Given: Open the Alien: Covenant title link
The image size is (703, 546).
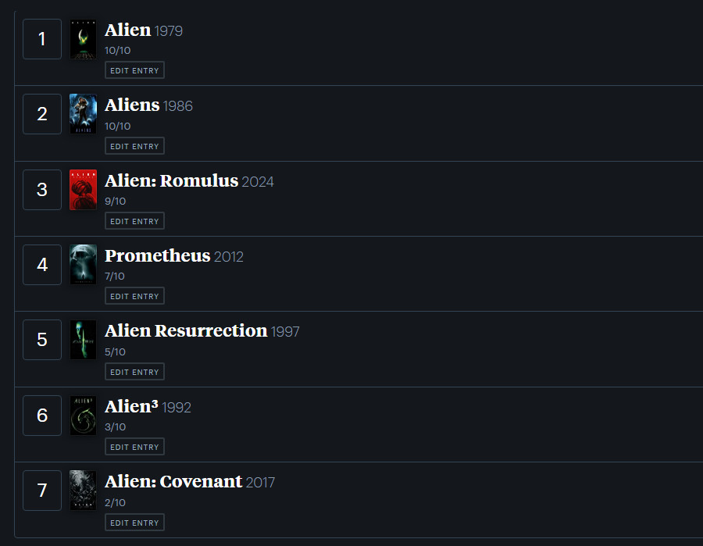Looking at the screenshot, I should click(173, 481).
